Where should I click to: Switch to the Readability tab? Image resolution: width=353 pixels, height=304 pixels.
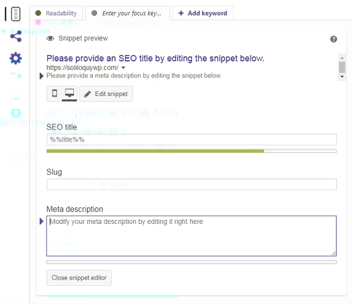(56, 13)
